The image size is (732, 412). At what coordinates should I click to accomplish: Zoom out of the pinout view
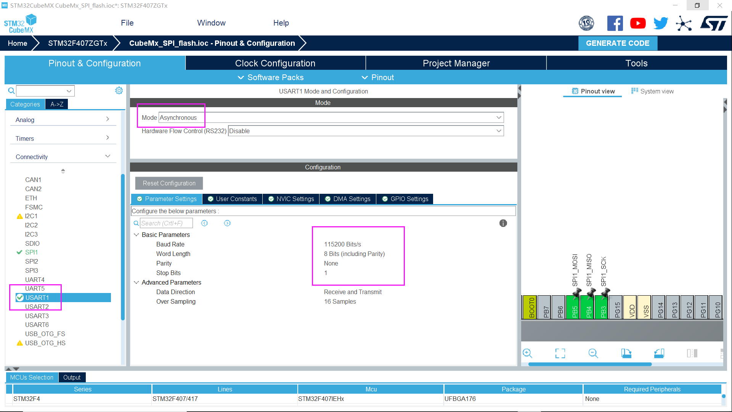pos(593,353)
